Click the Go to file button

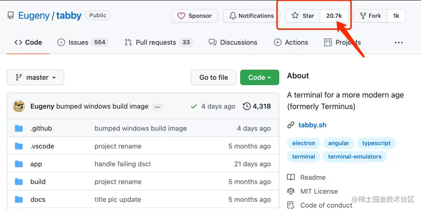pos(214,78)
